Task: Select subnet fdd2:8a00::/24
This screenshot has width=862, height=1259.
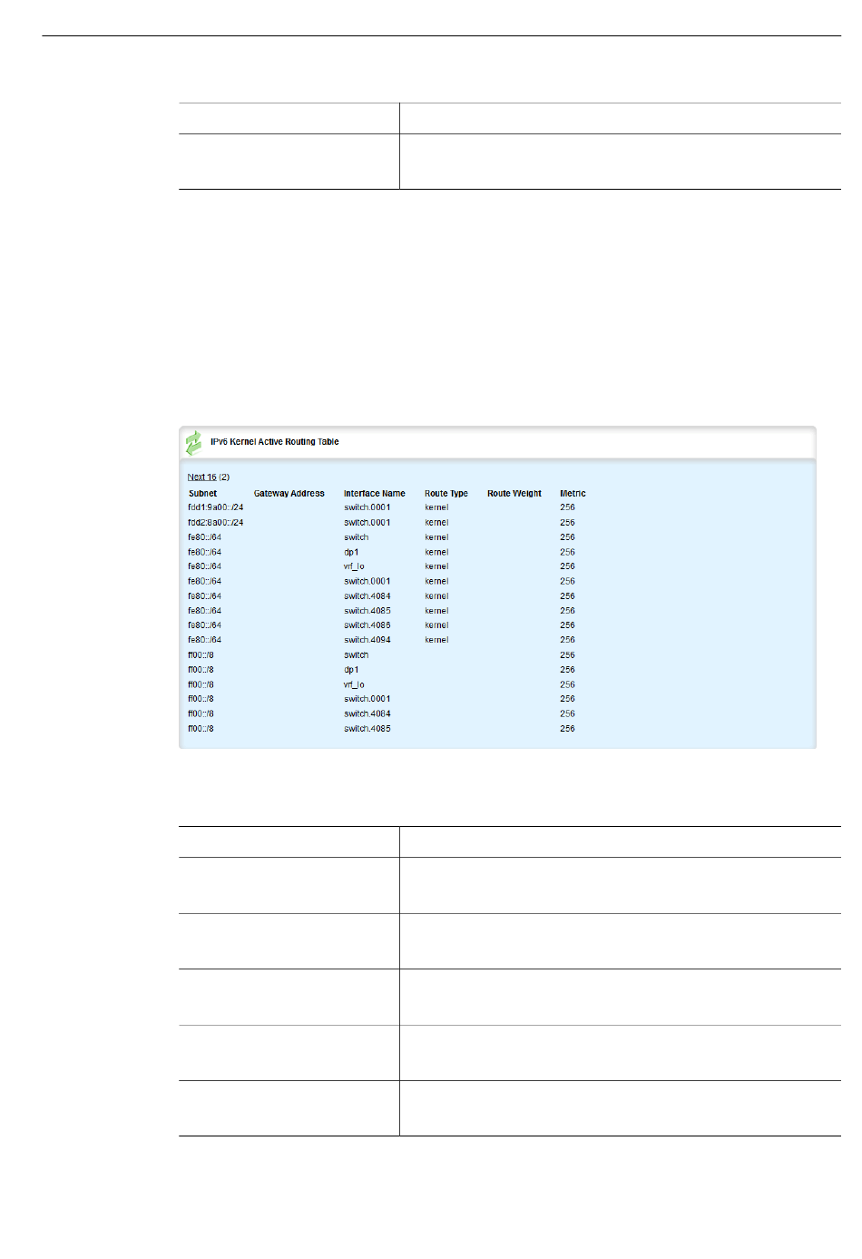Action: pos(215,523)
